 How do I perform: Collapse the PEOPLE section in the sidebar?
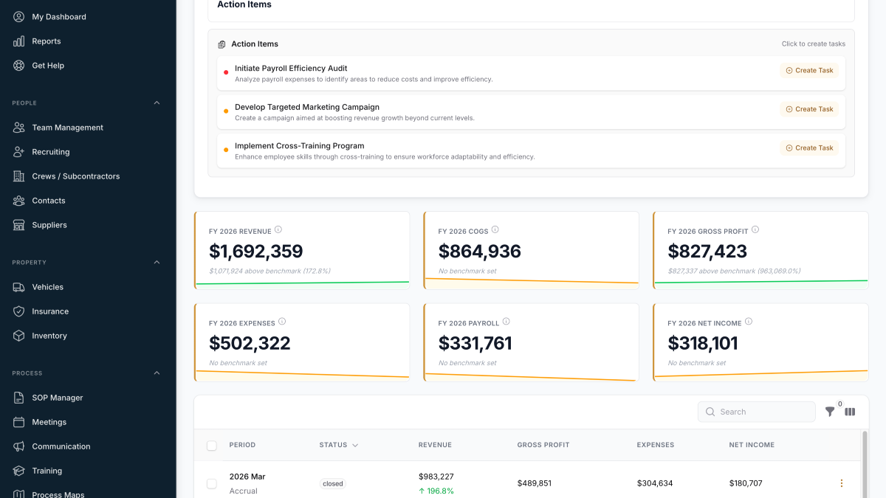tap(156, 103)
